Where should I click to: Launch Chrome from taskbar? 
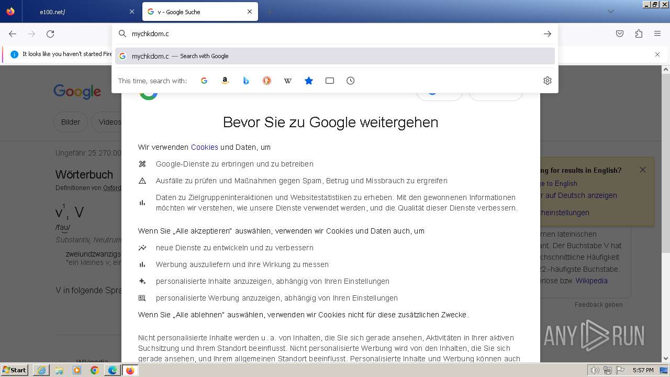95,370
